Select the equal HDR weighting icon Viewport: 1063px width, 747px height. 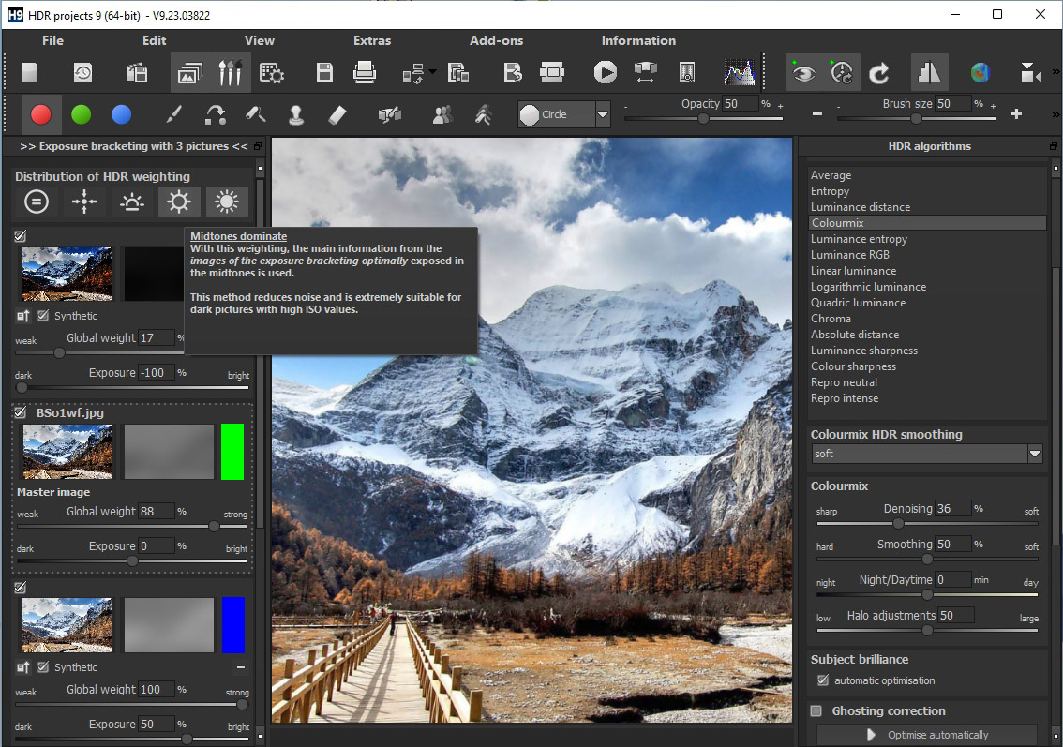37,202
